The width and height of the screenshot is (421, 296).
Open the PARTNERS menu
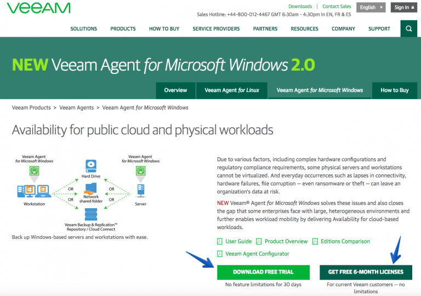[265, 29]
